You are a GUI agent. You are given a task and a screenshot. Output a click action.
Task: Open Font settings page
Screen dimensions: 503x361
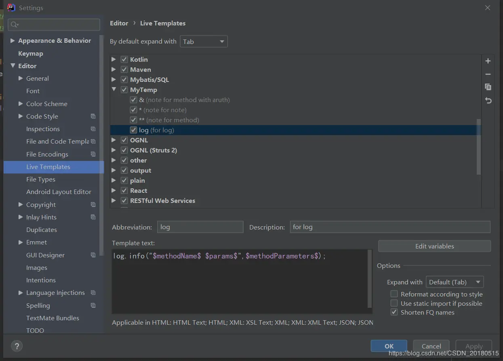(33, 91)
